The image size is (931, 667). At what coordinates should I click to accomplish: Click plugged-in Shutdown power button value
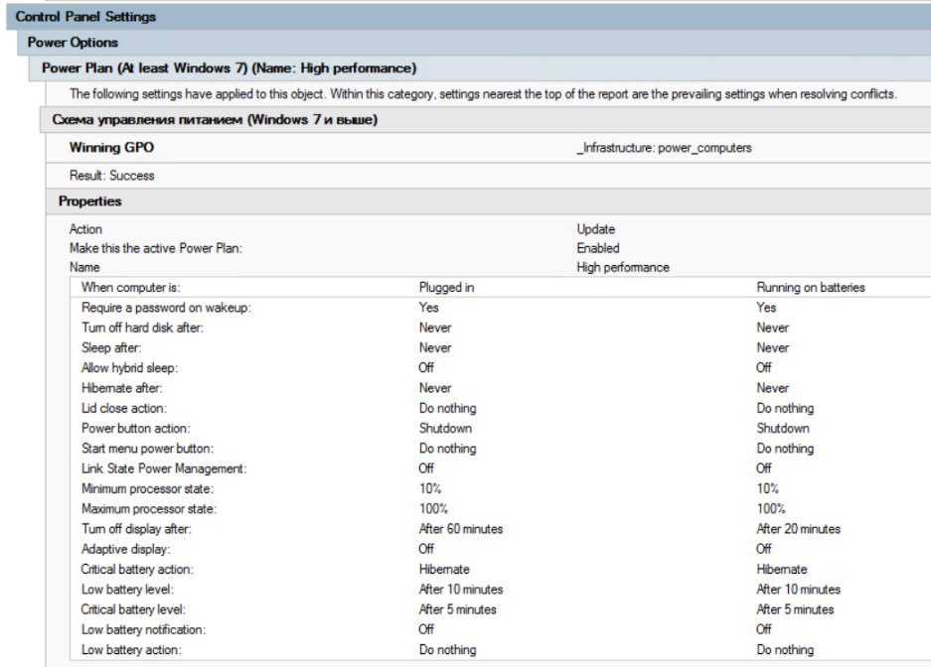pyautogui.click(x=445, y=429)
